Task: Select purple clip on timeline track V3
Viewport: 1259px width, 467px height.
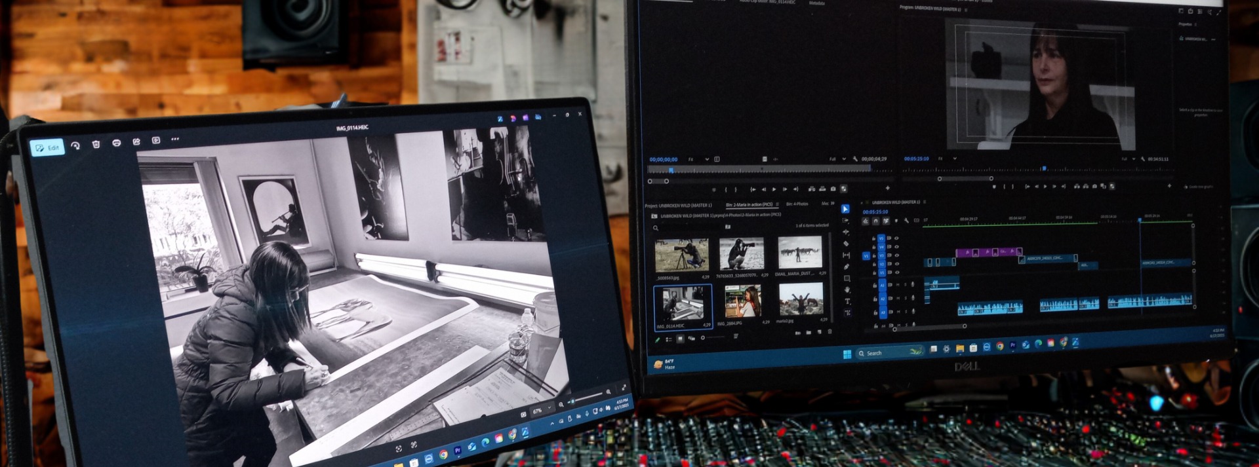Action: coord(988,252)
